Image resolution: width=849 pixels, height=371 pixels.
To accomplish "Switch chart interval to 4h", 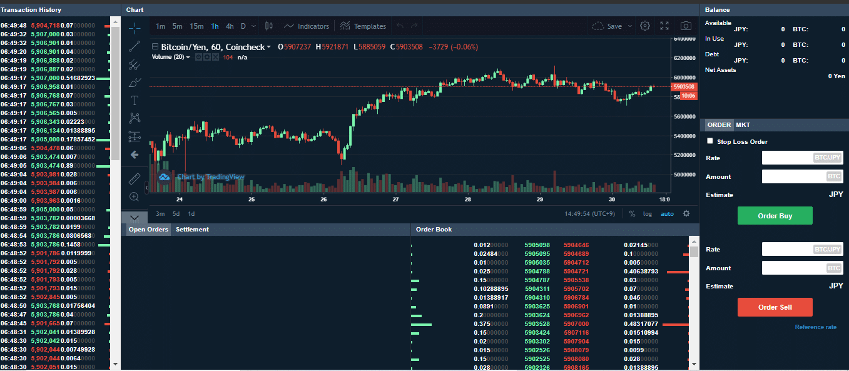I will click(x=230, y=26).
